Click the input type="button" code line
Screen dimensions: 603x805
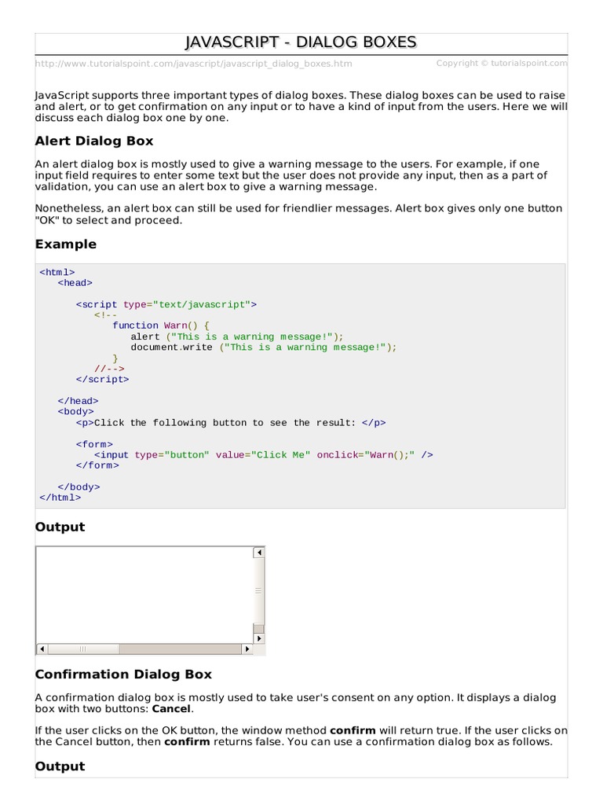(264, 455)
